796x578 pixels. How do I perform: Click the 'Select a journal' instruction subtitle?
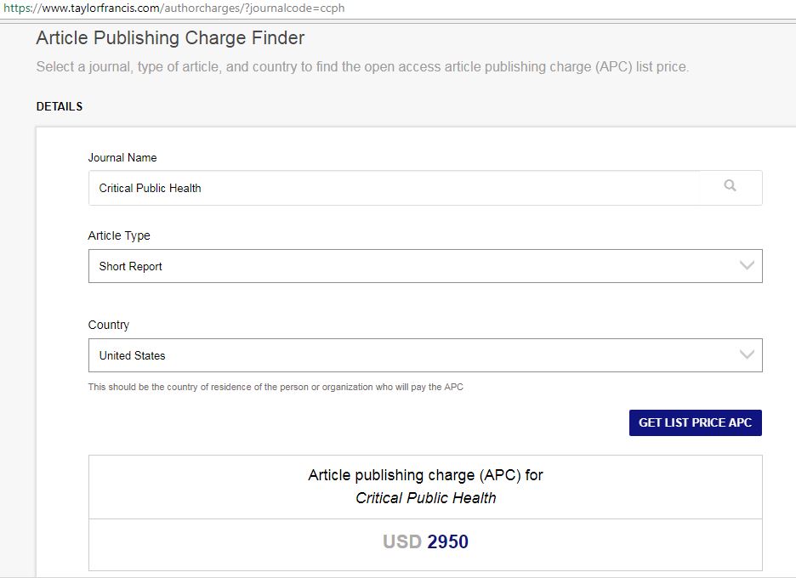(x=362, y=67)
